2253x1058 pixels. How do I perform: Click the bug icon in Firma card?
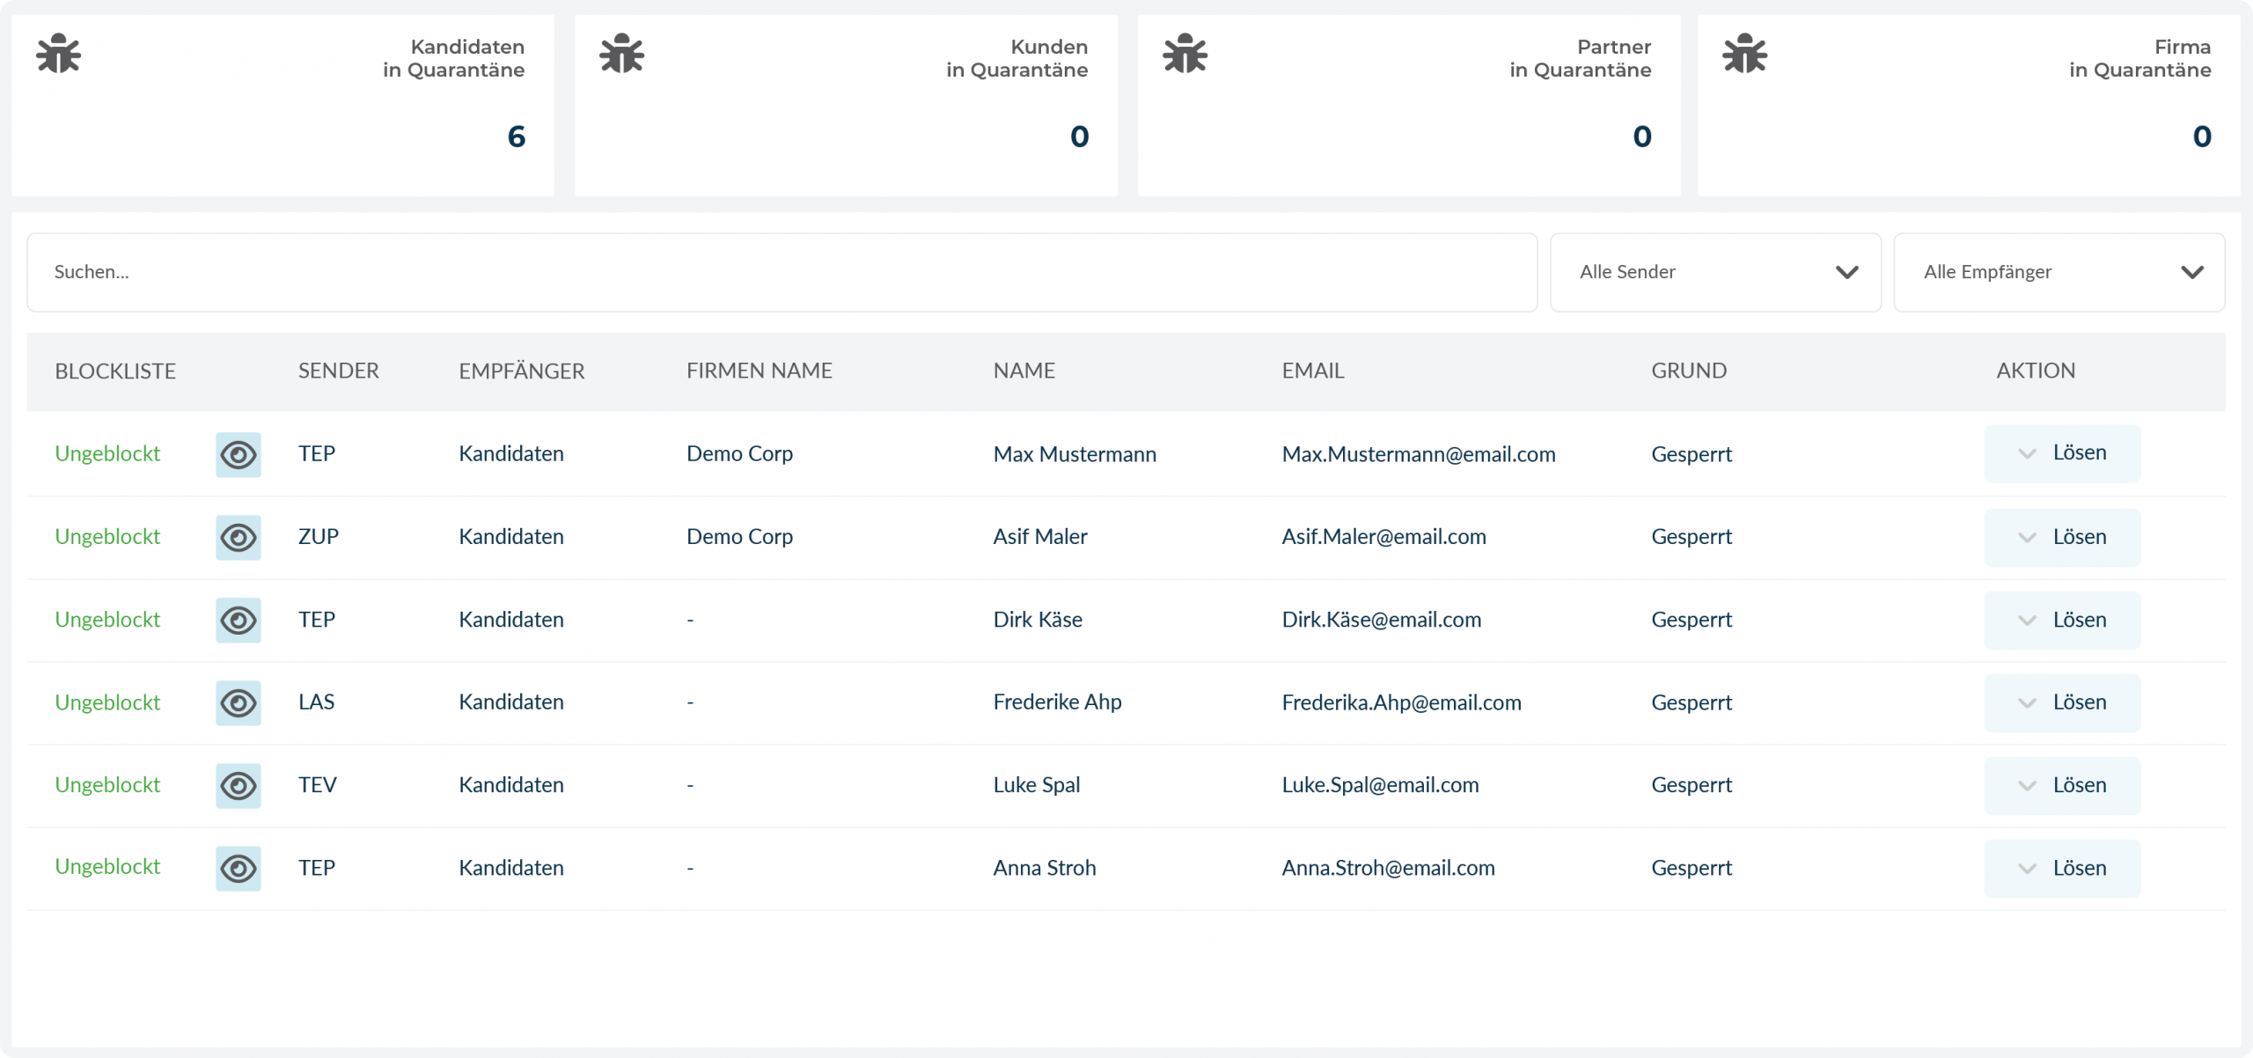[x=1745, y=54]
